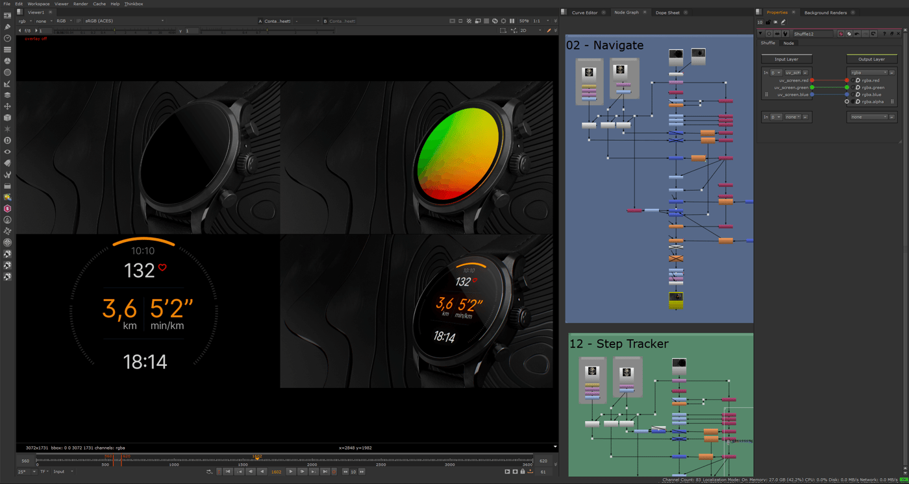
Task: Toggle the rgba.alpha output connection circle
Action: (x=847, y=102)
